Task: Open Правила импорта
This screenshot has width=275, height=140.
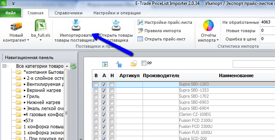Action: (x=159, y=31)
